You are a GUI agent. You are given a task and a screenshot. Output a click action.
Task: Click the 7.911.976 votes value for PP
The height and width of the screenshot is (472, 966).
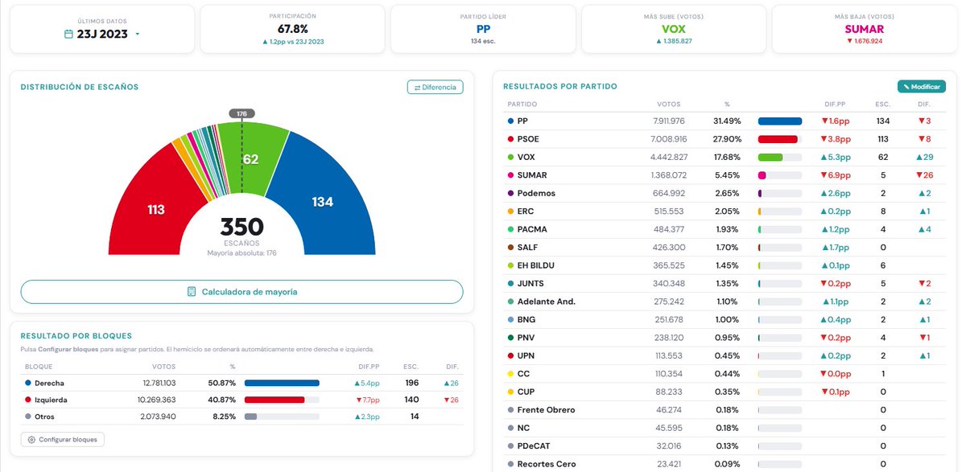[x=669, y=121]
